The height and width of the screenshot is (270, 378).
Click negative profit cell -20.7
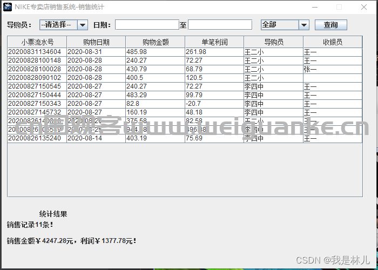tap(214, 104)
